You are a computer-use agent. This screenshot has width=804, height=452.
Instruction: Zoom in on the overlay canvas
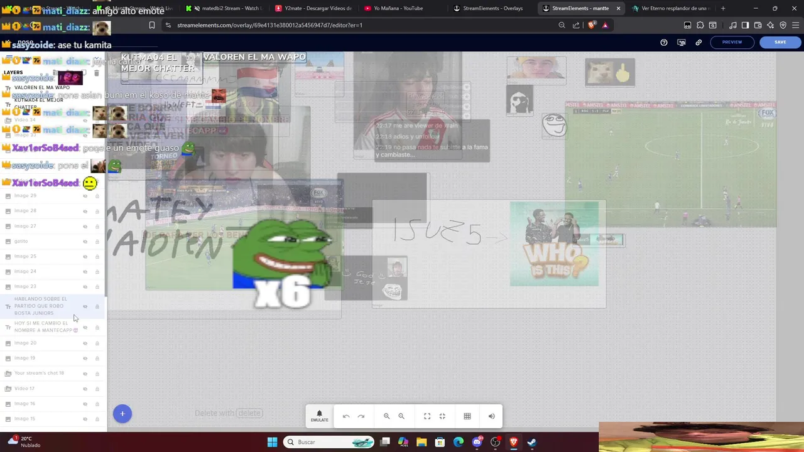(x=386, y=416)
